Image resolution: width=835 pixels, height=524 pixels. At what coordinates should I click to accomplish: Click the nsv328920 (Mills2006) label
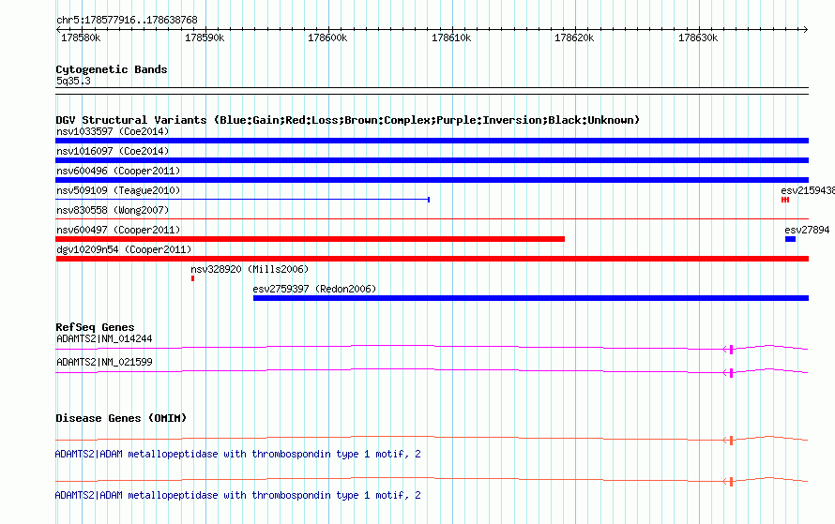point(250,269)
